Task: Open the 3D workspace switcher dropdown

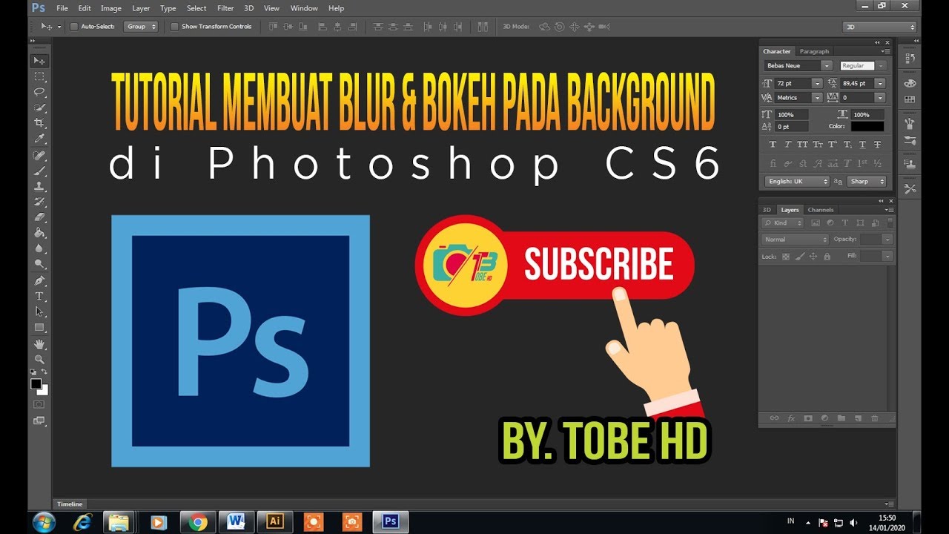Action: [x=880, y=27]
